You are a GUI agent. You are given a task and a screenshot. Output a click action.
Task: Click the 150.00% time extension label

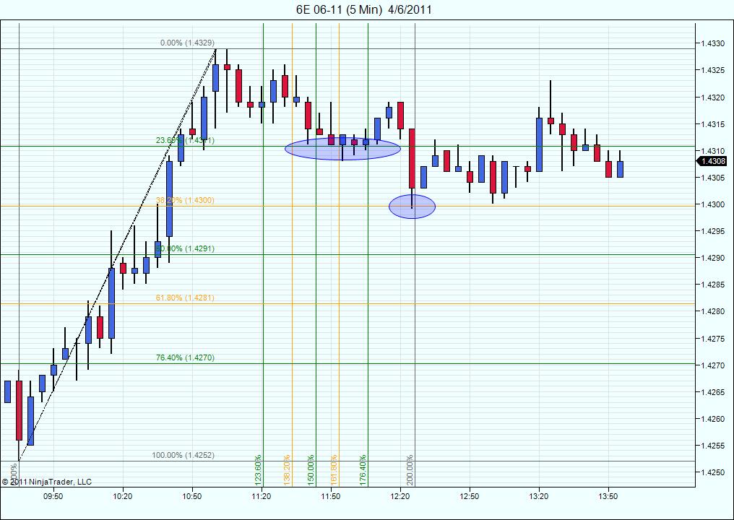pos(311,469)
